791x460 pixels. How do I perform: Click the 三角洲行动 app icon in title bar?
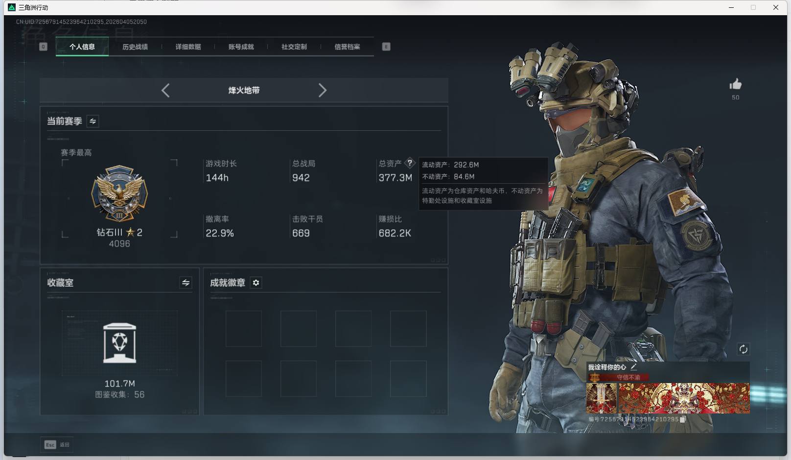(x=12, y=7)
